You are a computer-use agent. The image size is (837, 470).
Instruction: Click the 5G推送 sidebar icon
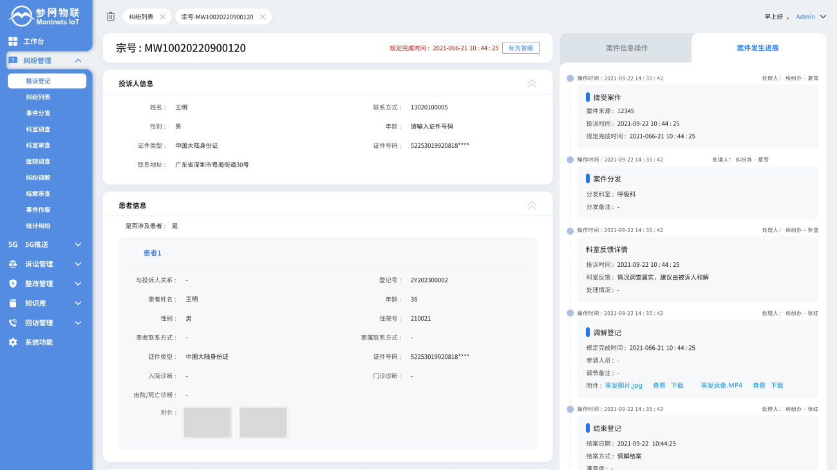point(13,244)
